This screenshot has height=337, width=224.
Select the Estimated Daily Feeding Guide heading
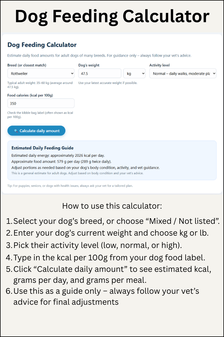pos(43,148)
